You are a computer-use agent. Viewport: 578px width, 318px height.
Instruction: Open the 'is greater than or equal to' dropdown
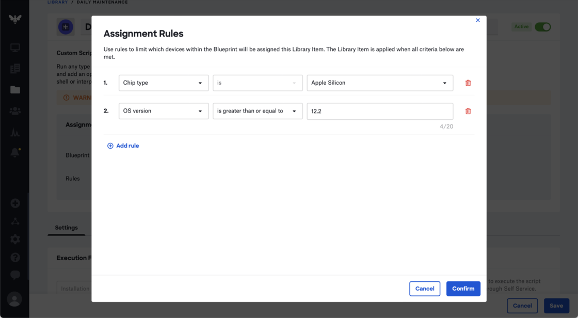click(258, 111)
